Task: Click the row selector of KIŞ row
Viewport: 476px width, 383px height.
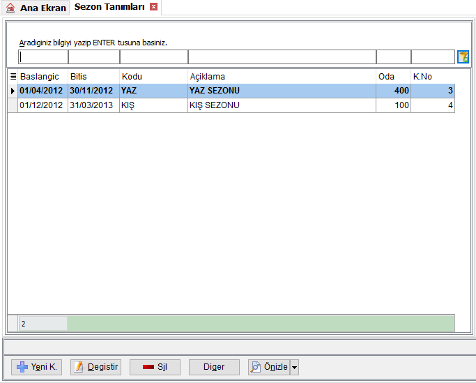Action: (13, 105)
